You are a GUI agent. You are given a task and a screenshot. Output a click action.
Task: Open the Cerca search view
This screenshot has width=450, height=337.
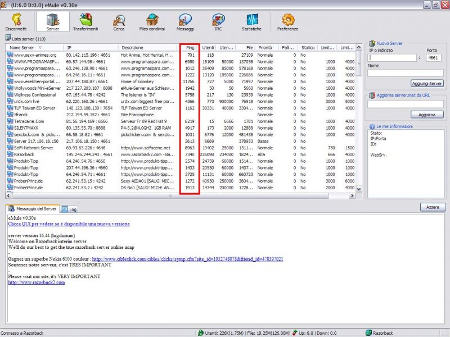119,22
